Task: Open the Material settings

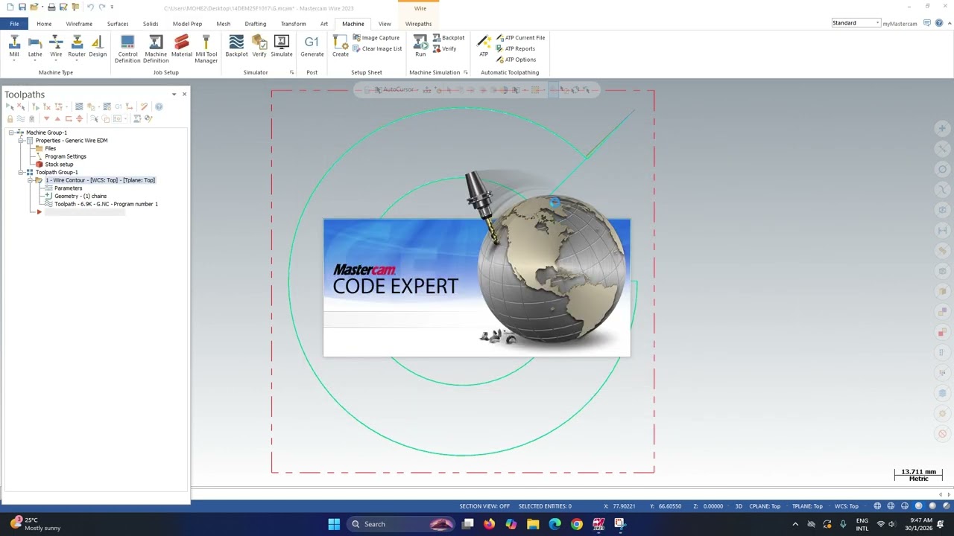Action: click(x=182, y=47)
